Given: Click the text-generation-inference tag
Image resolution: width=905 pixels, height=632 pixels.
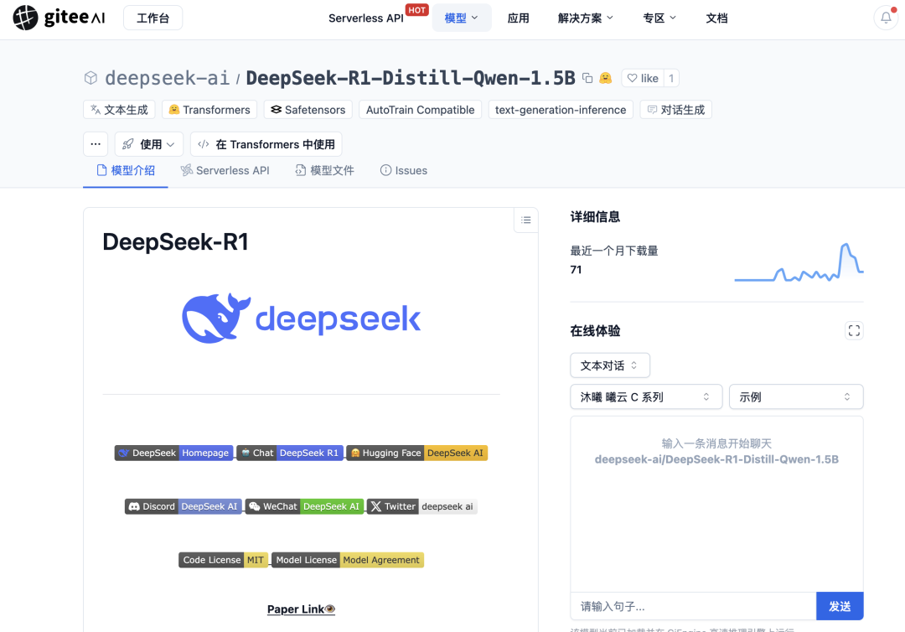Looking at the screenshot, I should tap(561, 110).
